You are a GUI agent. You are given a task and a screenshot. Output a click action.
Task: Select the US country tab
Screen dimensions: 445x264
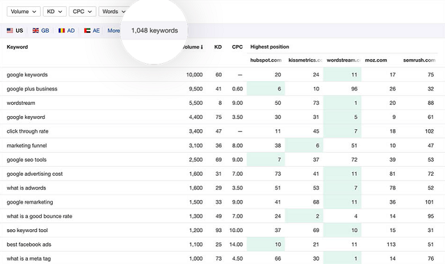coord(15,31)
